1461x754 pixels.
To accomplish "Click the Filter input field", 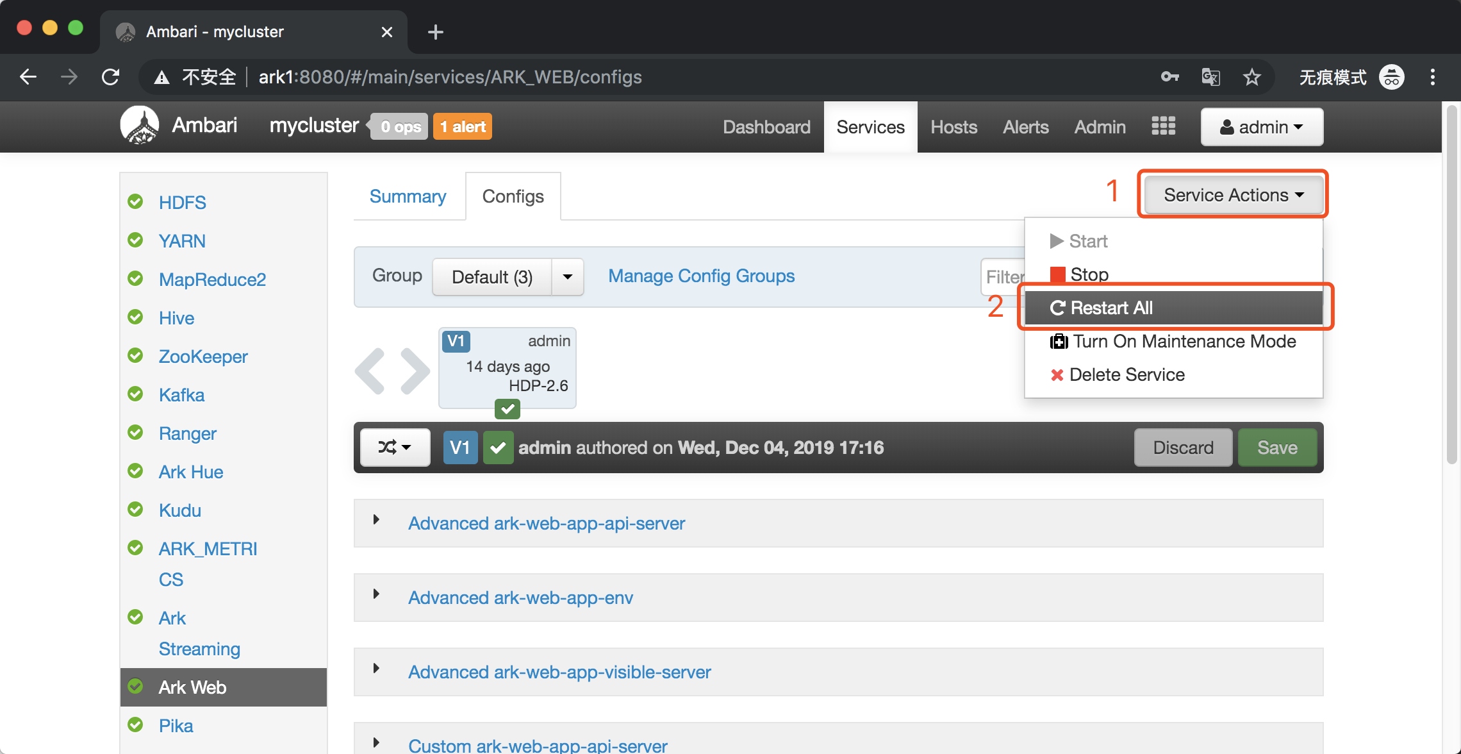I will tap(1003, 277).
